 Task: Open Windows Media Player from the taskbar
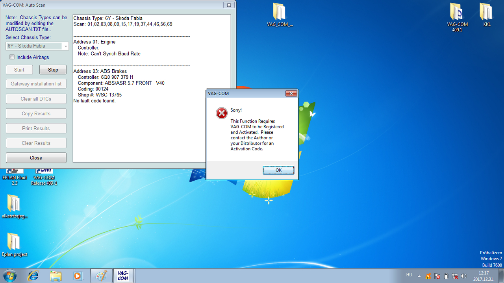[x=78, y=276]
